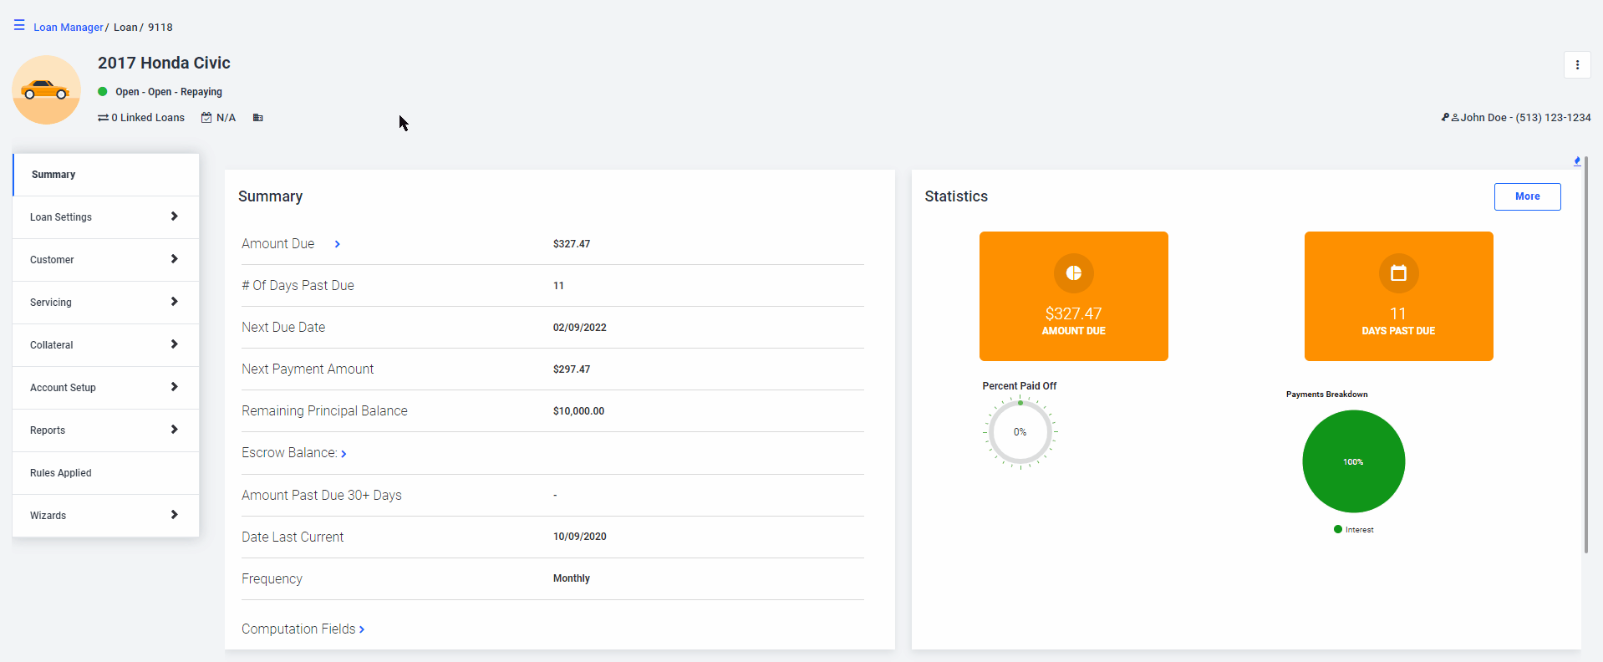Click the calendar icon in Days Past Due card
The image size is (1603, 662).
(1398, 273)
